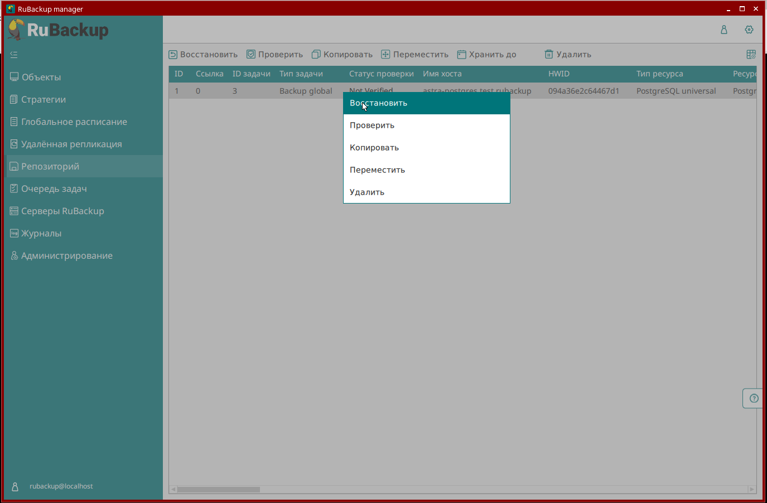Click Переместить in the toolbar
767x503 pixels.
point(414,55)
